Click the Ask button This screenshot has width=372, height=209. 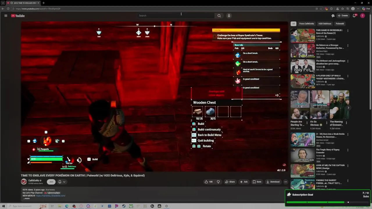pos(244,182)
